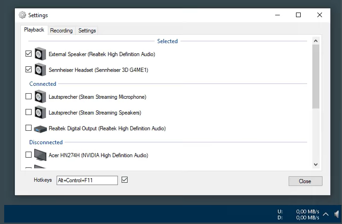
Task: Check the Realtek Digital Output checkbox
Action: [x=28, y=128]
